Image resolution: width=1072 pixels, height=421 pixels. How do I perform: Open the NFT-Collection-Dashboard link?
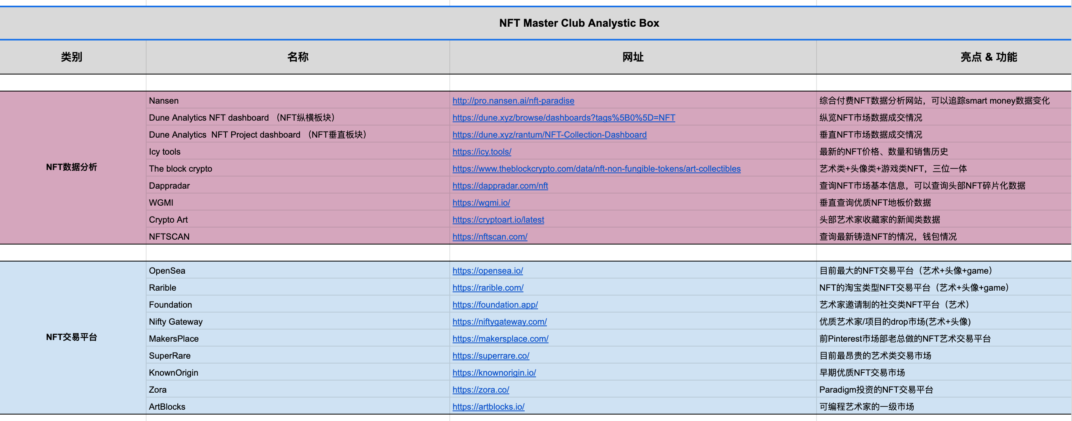pyautogui.click(x=549, y=135)
